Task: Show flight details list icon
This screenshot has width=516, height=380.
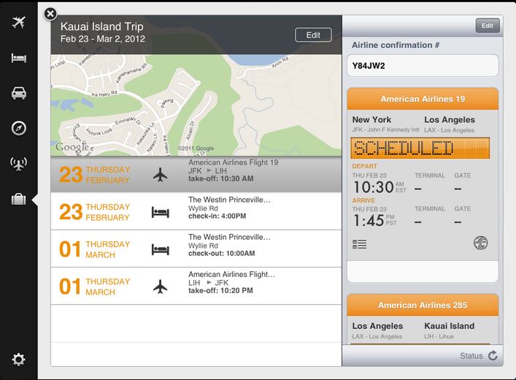Action: point(359,244)
